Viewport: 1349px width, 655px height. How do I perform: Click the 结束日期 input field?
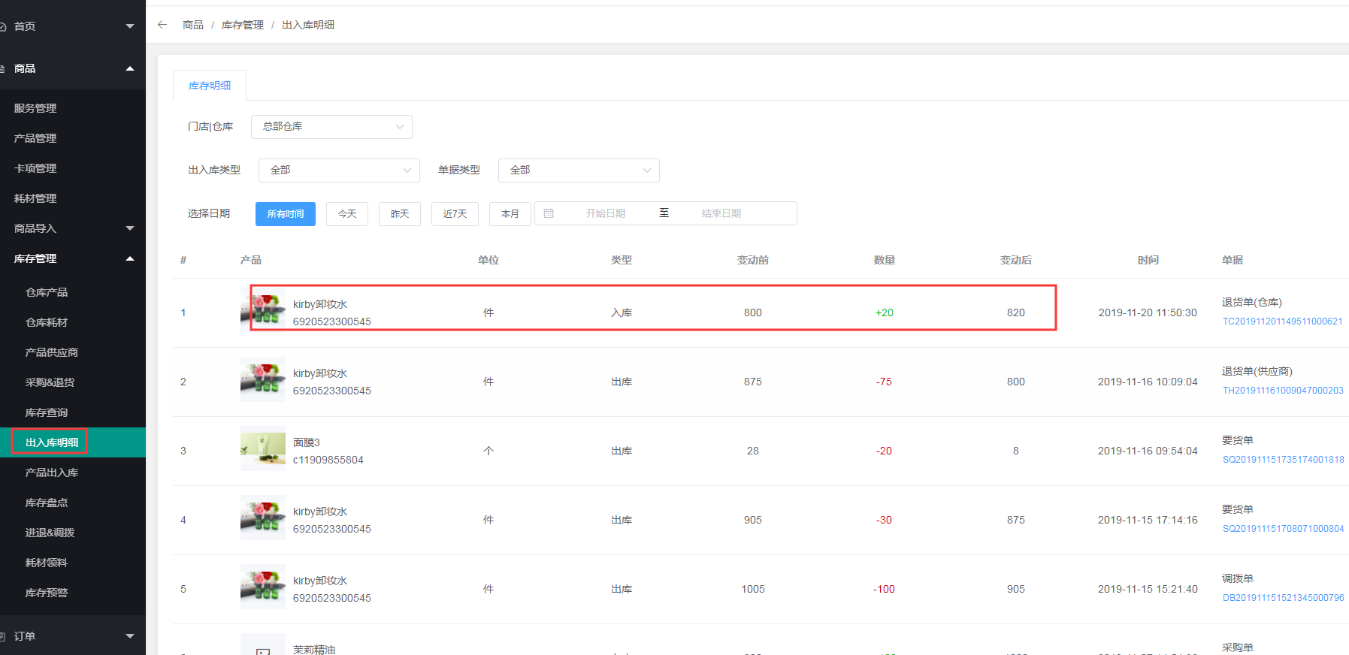721,213
